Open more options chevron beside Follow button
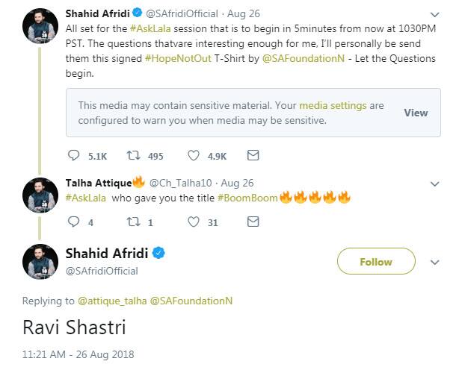The width and height of the screenshot is (462, 370). click(435, 262)
